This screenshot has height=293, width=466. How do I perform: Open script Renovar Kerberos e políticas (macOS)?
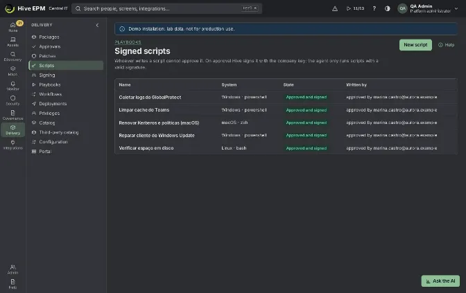tap(159, 123)
